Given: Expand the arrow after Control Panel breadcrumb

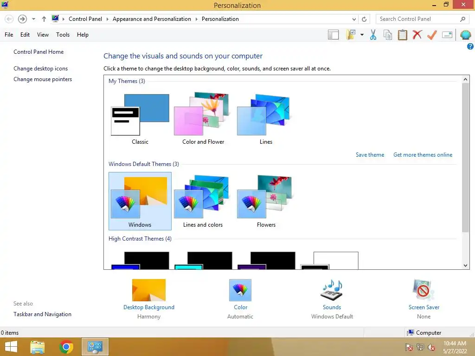Looking at the screenshot, I should coord(107,19).
